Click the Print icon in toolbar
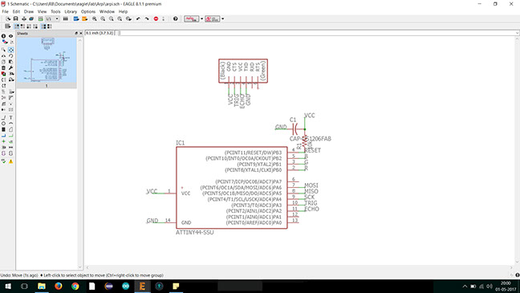520x293 pixels. click(x=24, y=19)
